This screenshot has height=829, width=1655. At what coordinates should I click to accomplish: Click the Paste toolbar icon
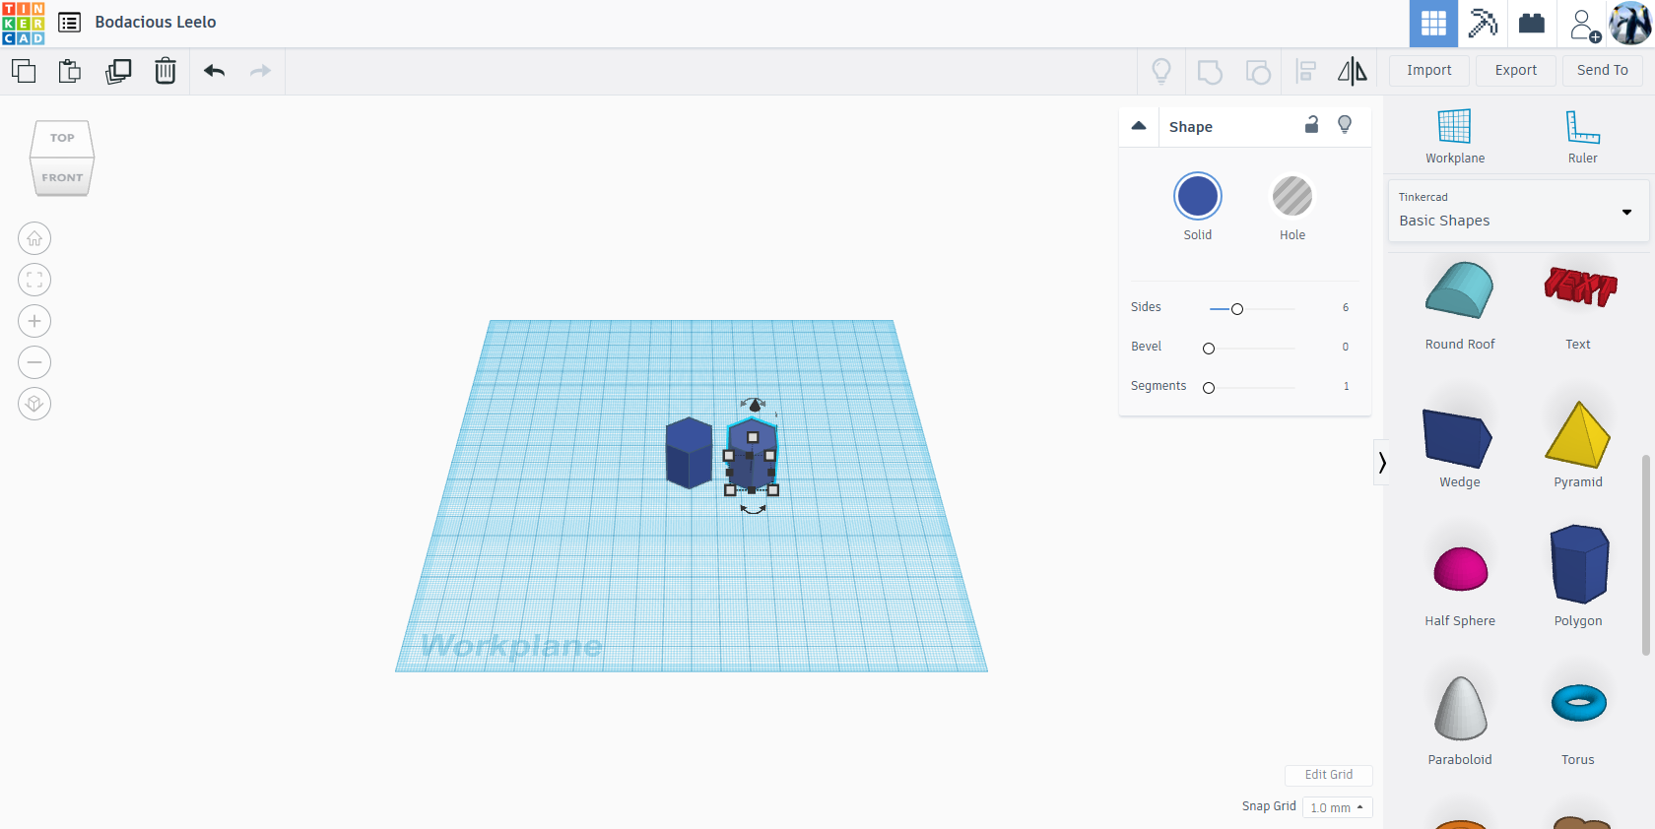(x=70, y=71)
